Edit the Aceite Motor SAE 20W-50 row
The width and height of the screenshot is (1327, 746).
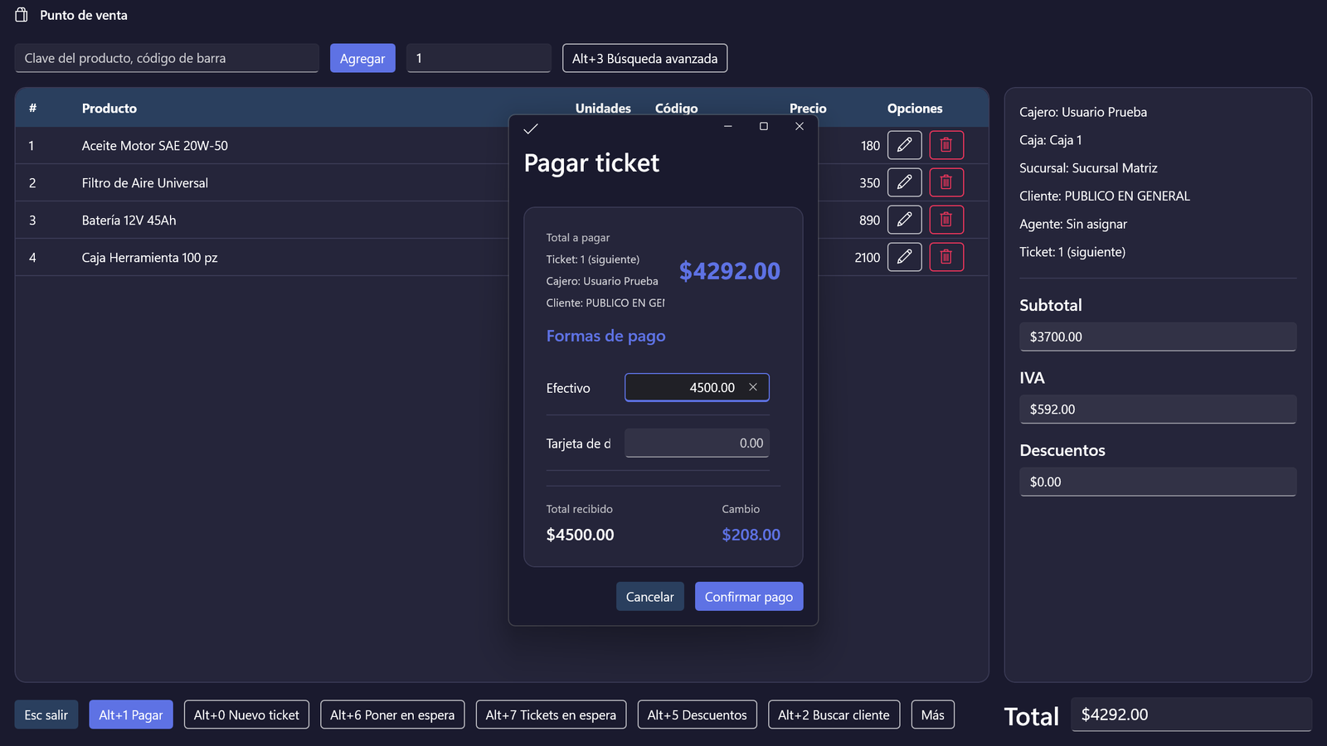904,145
